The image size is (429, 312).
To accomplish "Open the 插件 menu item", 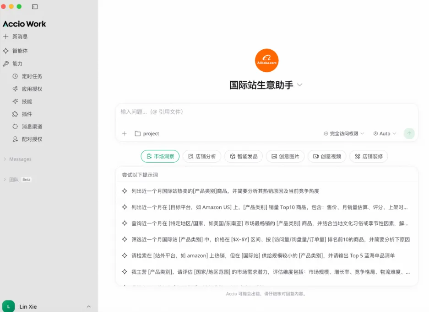I will [x=27, y=114].
